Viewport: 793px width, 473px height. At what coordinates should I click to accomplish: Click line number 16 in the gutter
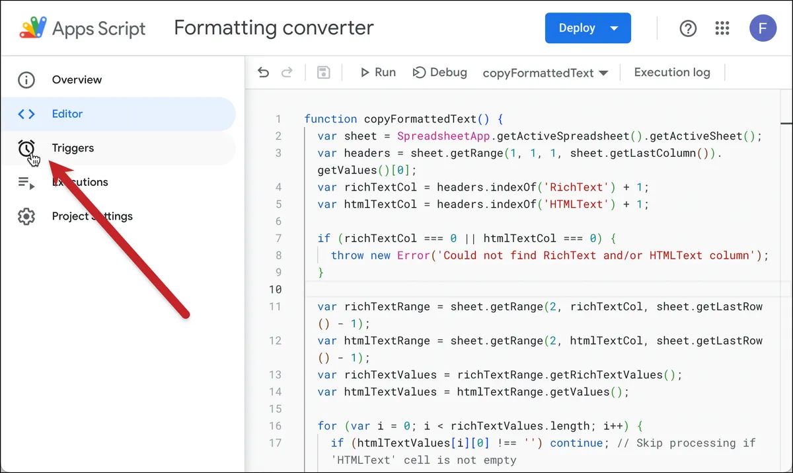pyautogui.click(x=275, y=426)
